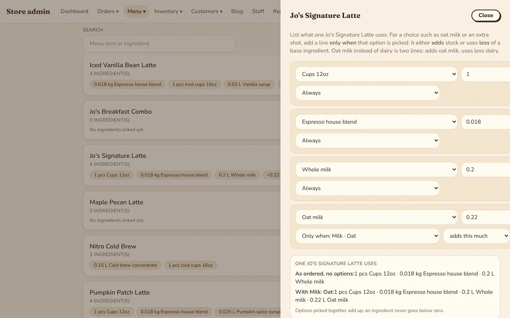Click '1 pcs Cups 12oz' chip under Pumpkin Patch Latte
The height and width of the screenshot is (318, 510).
[x=112, y=312]
